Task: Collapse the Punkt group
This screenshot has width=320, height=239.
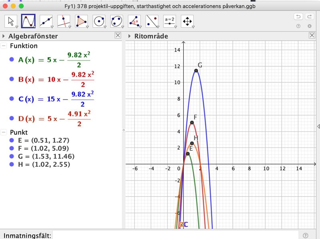Action: point(4,132)
